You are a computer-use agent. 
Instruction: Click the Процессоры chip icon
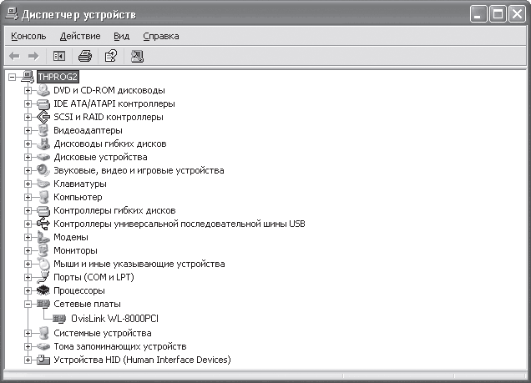[43, 290]
